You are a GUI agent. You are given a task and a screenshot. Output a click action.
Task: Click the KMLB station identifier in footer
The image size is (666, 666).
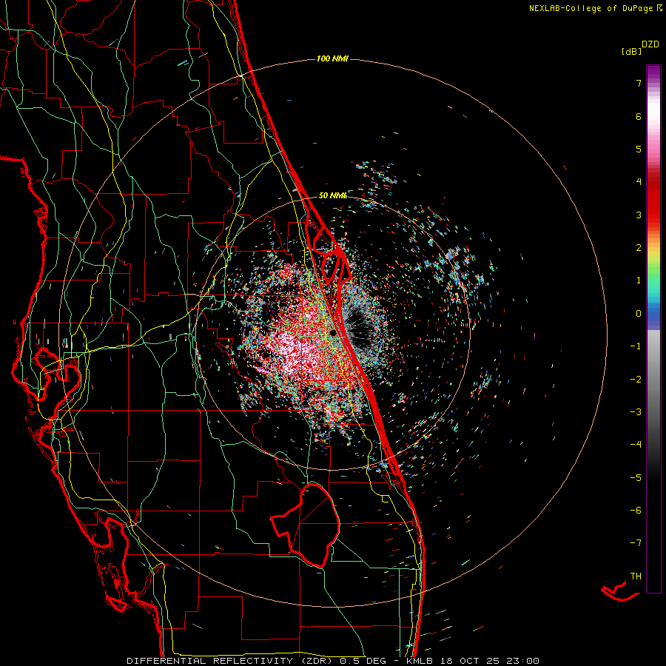click(x=418, y=661)
